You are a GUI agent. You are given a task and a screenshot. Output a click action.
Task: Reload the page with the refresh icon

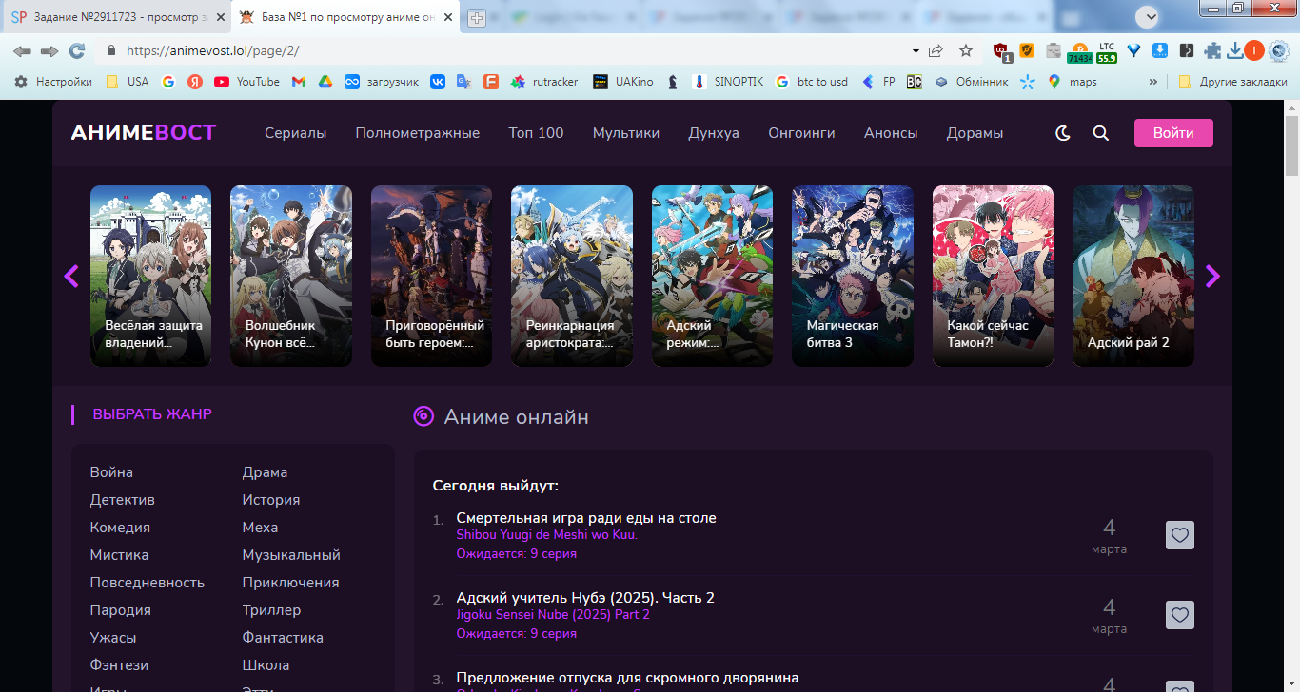77,50
